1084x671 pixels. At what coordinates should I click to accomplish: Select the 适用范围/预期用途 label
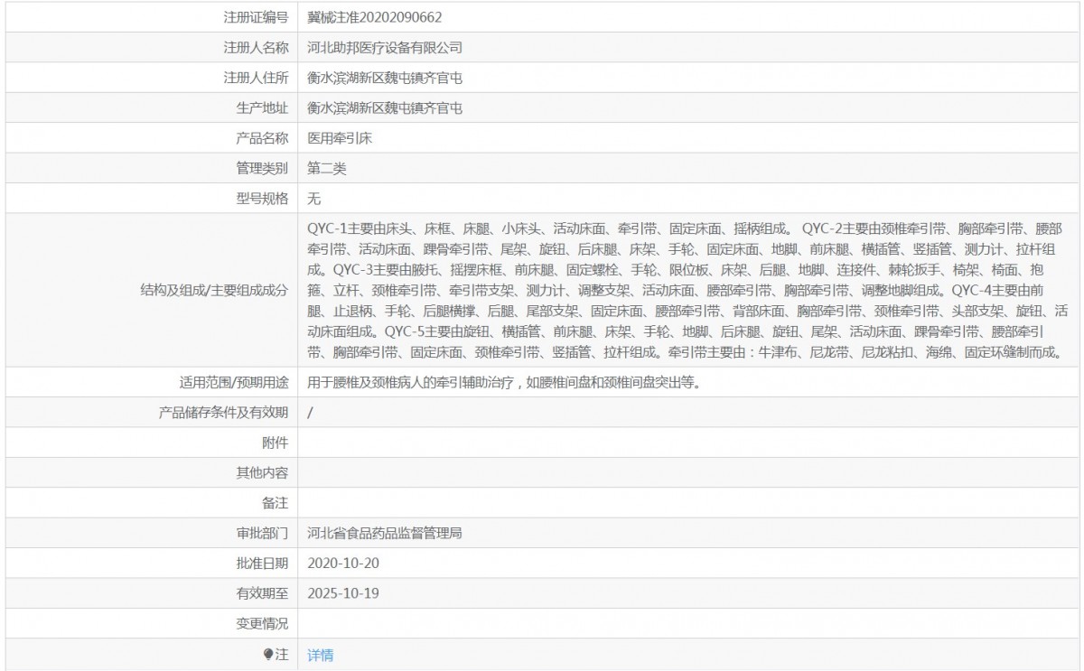(235, 382)
